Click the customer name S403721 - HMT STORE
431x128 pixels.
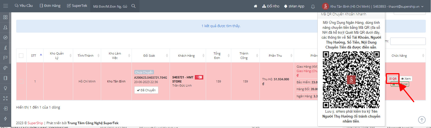click(183, 79)
